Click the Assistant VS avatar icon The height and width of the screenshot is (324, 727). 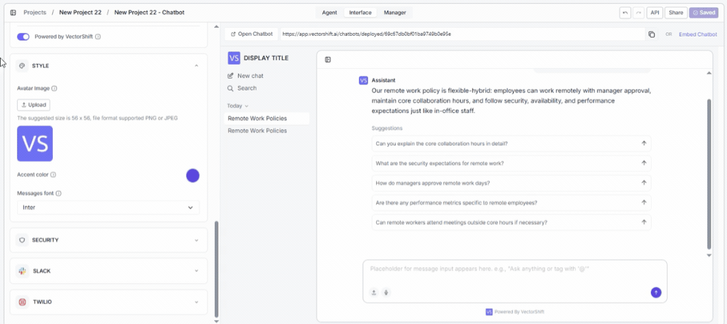pos(363,80)
